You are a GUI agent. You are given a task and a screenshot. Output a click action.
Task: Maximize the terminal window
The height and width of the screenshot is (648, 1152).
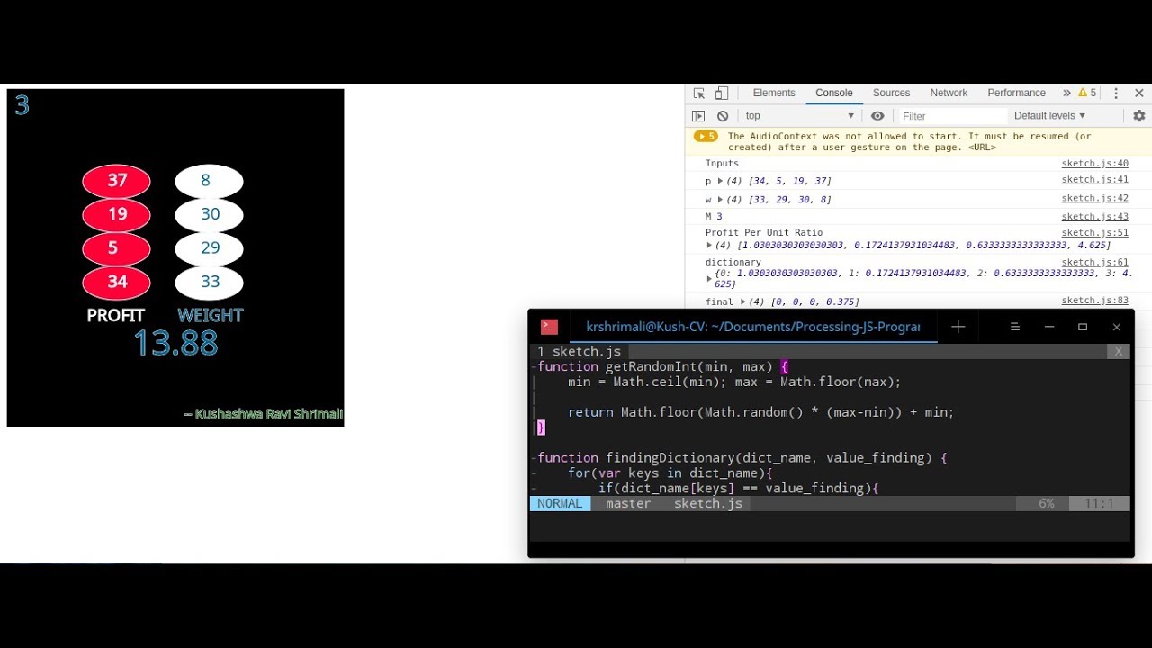[x=1083, y=327]
